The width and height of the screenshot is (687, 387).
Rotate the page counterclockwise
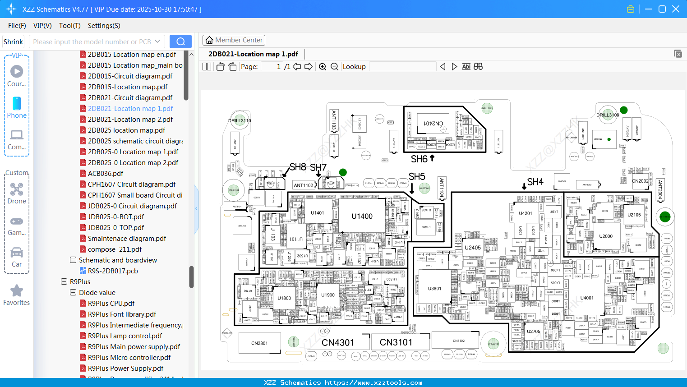pos(220,66)
